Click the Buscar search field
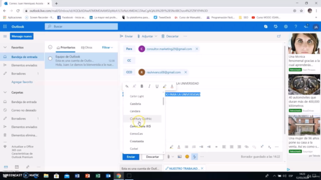Viewport: 321px width, 180px height. (x=81, y=26)
